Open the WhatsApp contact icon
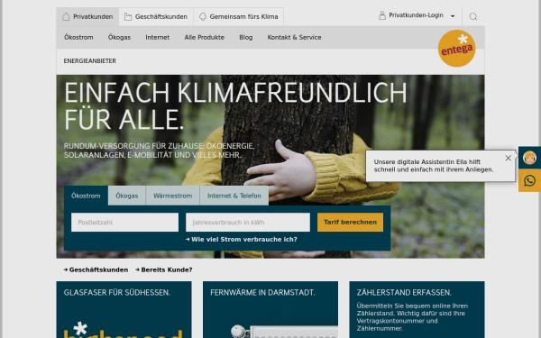This screenshot has height=338, width=541. 529,181
